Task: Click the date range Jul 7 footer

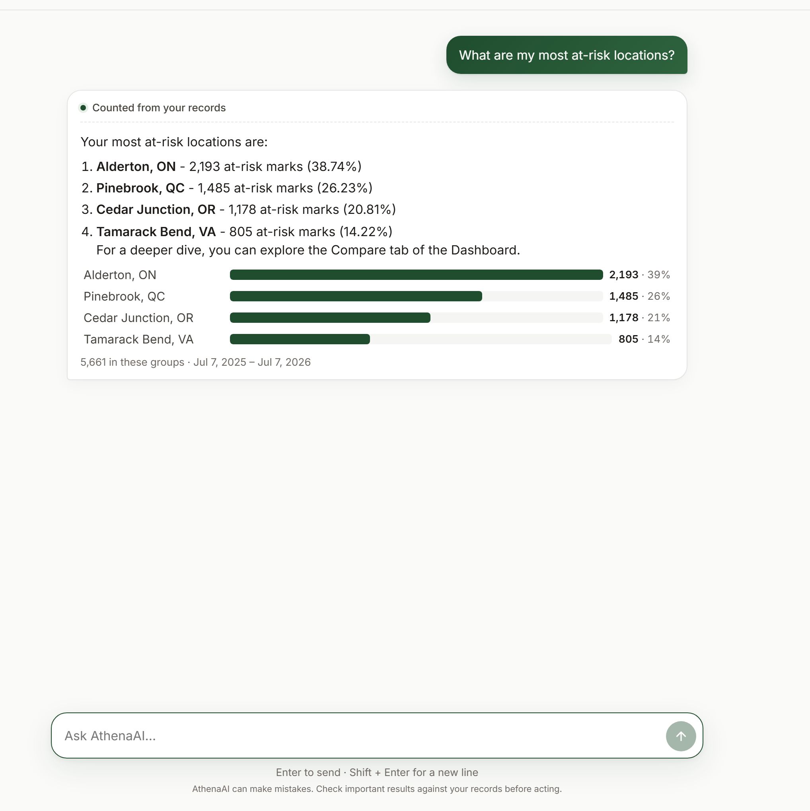Action: pos(252,362)
